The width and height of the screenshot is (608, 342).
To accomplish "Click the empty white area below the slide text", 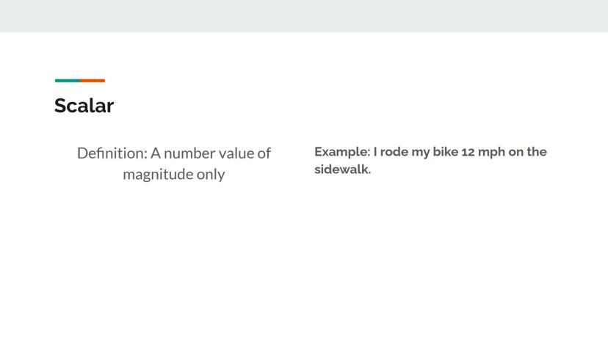I will [x=304, y=264].
